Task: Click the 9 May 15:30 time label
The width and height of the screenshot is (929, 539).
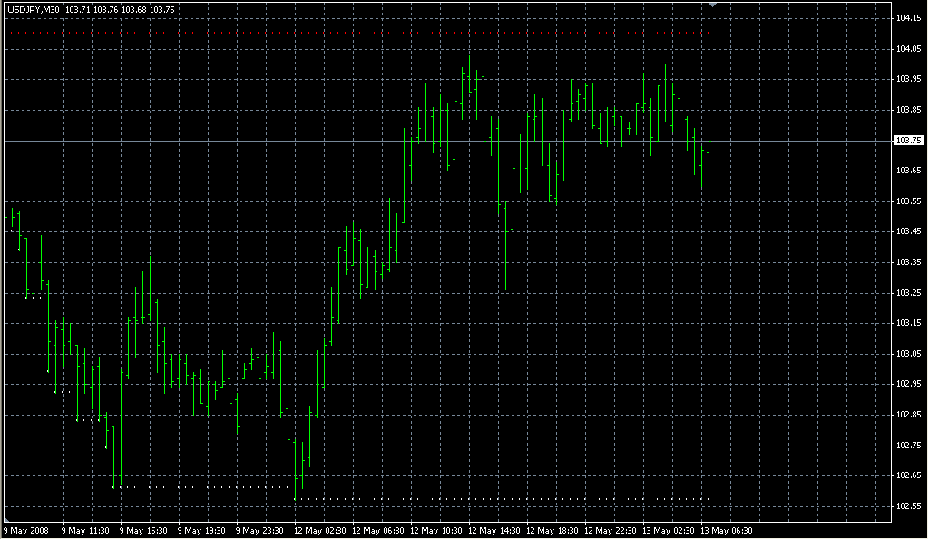Action: (x=144, y=530)
